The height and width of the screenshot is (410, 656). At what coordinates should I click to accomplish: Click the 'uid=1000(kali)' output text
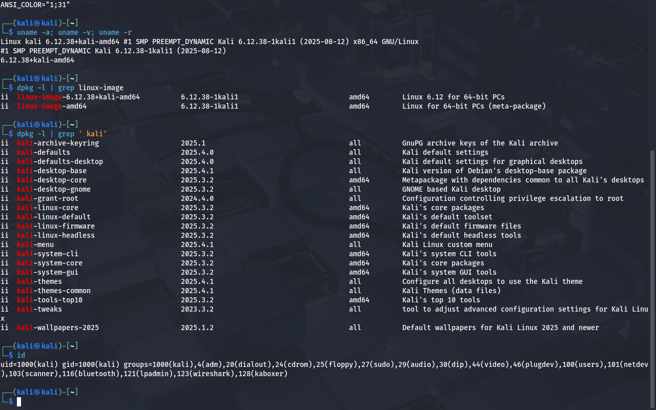point(29,364)
